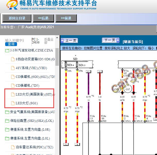Click the right arrow on 下一页
The height and width of the screenshot is (155, 157).
pyautogui.click(x=118, y=40)
